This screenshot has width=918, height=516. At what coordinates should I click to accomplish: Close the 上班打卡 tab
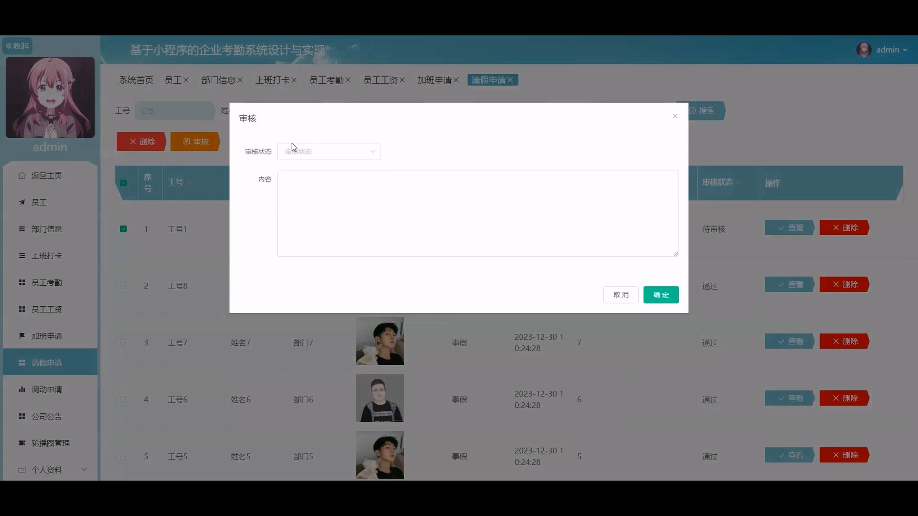[x=294, y=80]
